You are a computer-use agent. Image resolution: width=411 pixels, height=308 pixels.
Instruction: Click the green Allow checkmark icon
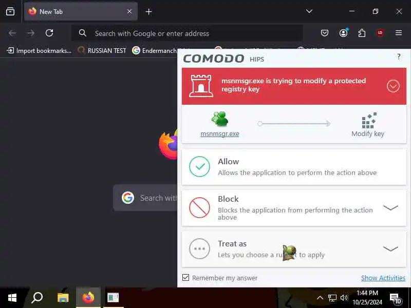[x=199, y=166]
